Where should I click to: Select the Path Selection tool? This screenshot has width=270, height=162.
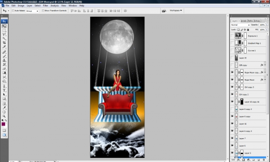click(x=4, y=94)
